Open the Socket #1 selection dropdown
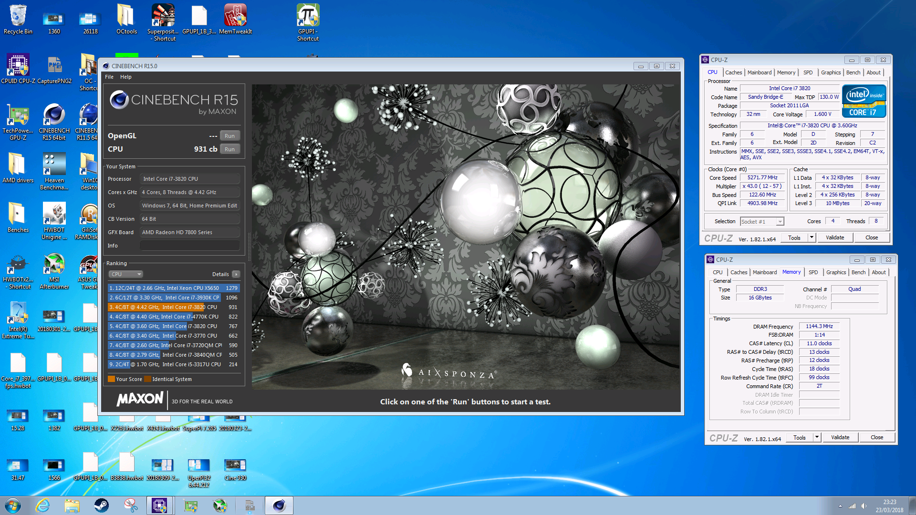 coord(762,222)
